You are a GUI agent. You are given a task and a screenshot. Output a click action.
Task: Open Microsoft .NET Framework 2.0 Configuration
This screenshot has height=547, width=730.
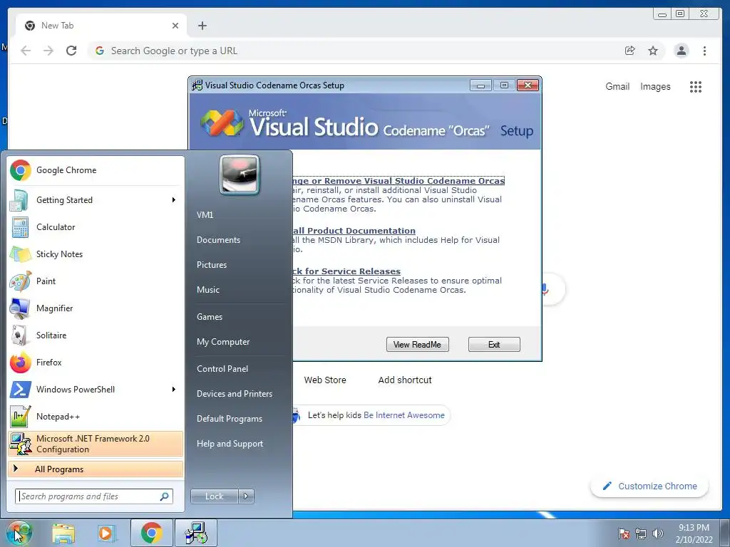pyautogui.click(x=96, y=444)
